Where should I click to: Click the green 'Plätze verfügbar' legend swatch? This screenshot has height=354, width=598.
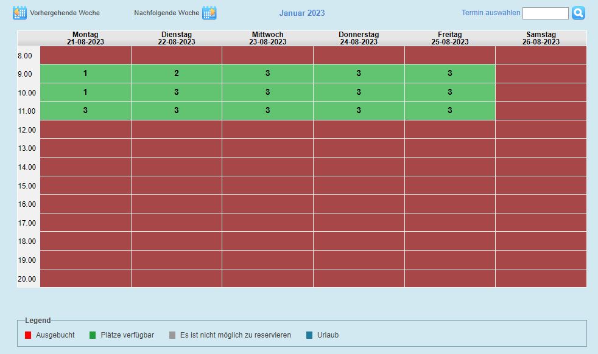(93, 335)
